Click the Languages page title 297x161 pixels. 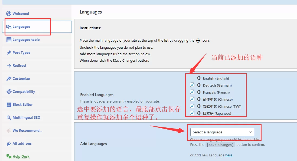[91, 12]
